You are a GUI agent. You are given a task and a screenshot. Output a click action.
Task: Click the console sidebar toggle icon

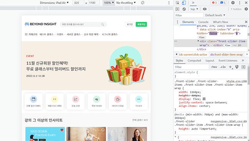177,9
